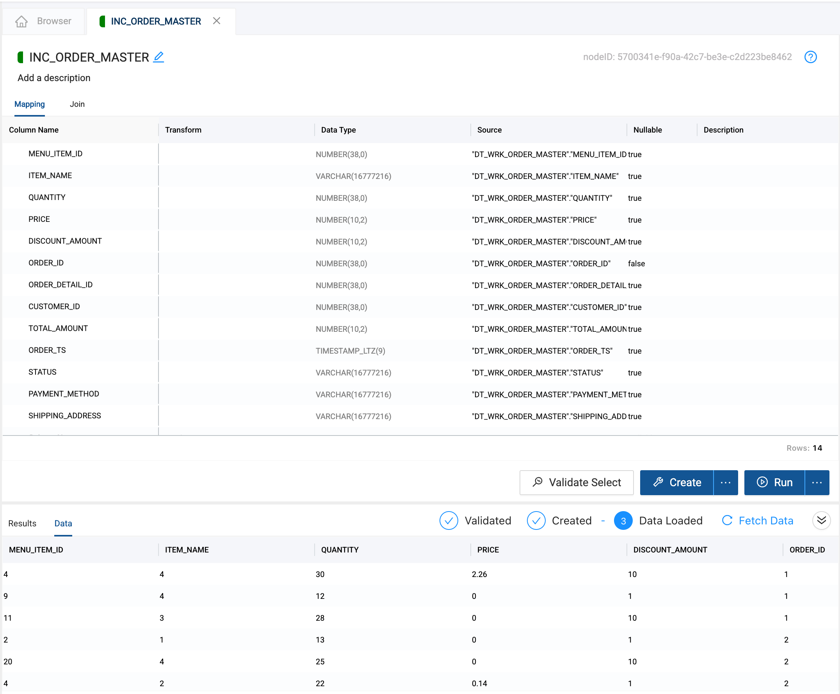840x694 pixels.
Task: Click the Validated checkmark status icon
Action: (448, 520)
